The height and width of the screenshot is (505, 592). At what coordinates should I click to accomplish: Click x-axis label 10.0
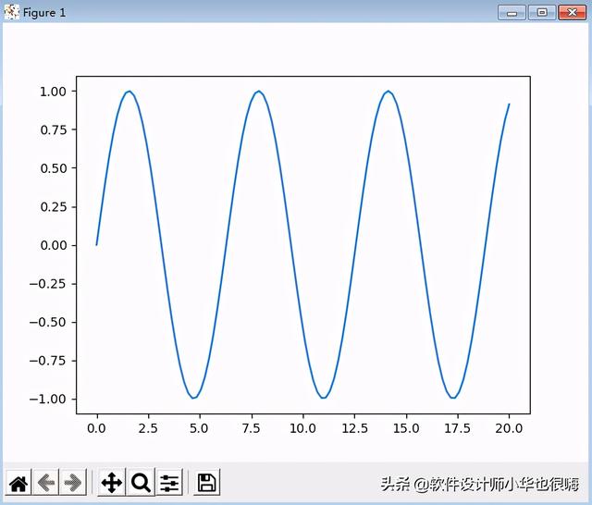pos(302,428)
